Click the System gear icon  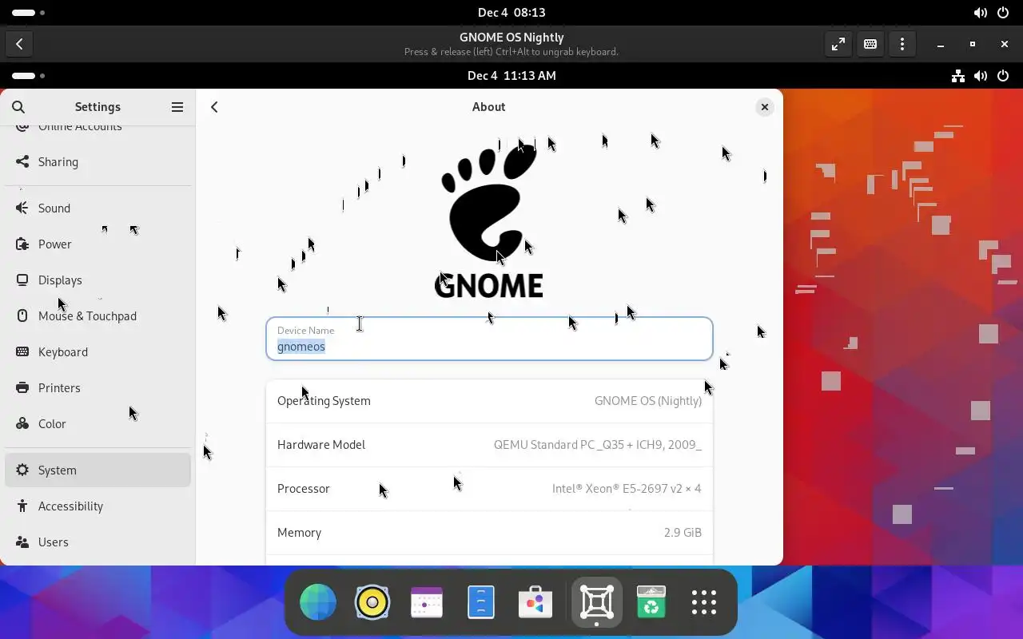(22, 470)
